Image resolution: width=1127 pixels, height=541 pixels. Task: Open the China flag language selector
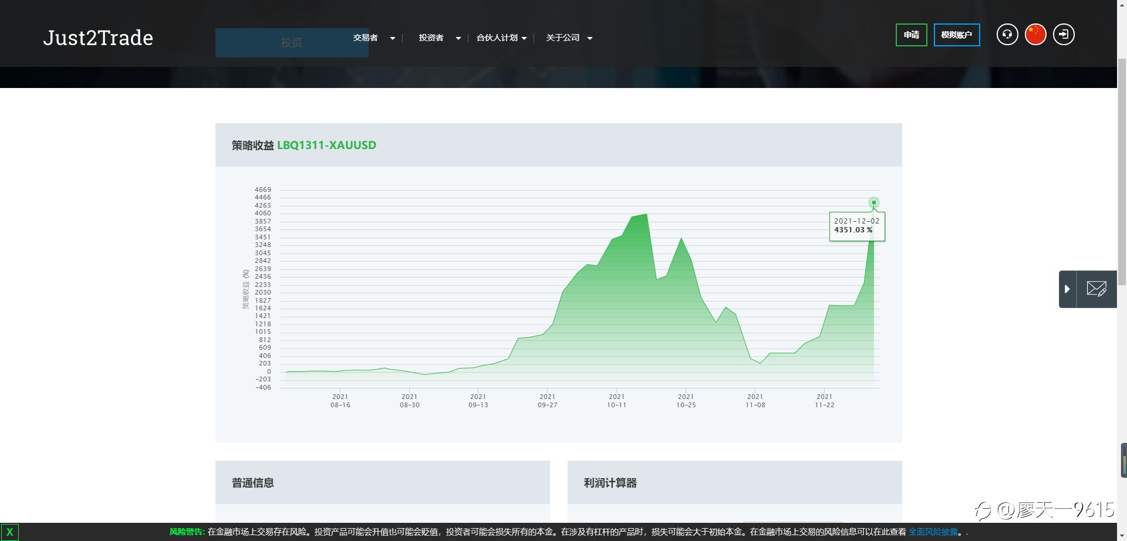pyautogui.click(x=1035, y=35)
